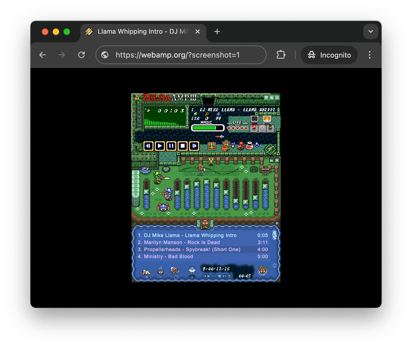Click the remove-tracks icon with minus sign
This screenshot has height=348, width=412.
tap(161, 271)
